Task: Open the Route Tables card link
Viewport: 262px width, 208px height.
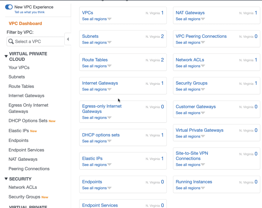Action: (x=95, y=60)
